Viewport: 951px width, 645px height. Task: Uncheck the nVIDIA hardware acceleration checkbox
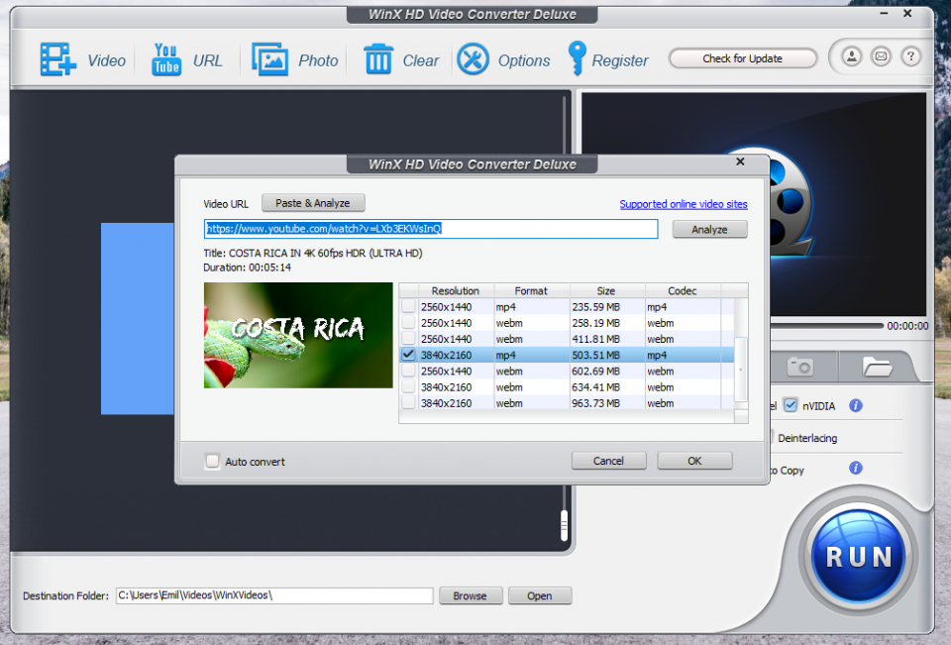pos(791,405)
